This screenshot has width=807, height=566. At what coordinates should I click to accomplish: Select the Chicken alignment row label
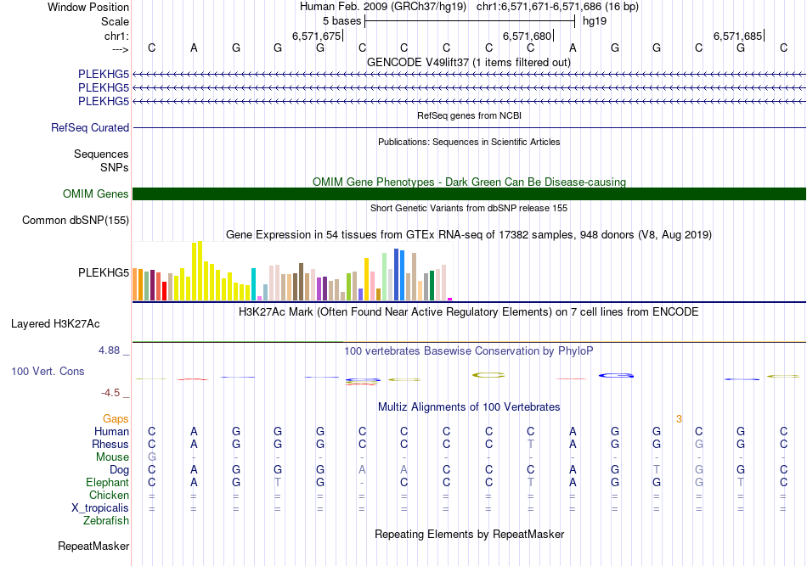point(109,495)
